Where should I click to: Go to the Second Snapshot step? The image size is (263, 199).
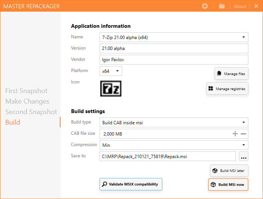(x=31, y=112)
